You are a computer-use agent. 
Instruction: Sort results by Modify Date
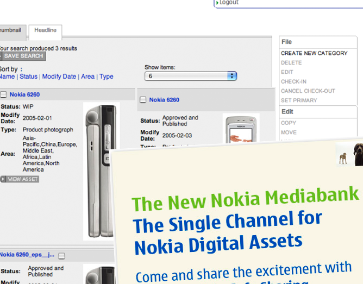[59, 77]
